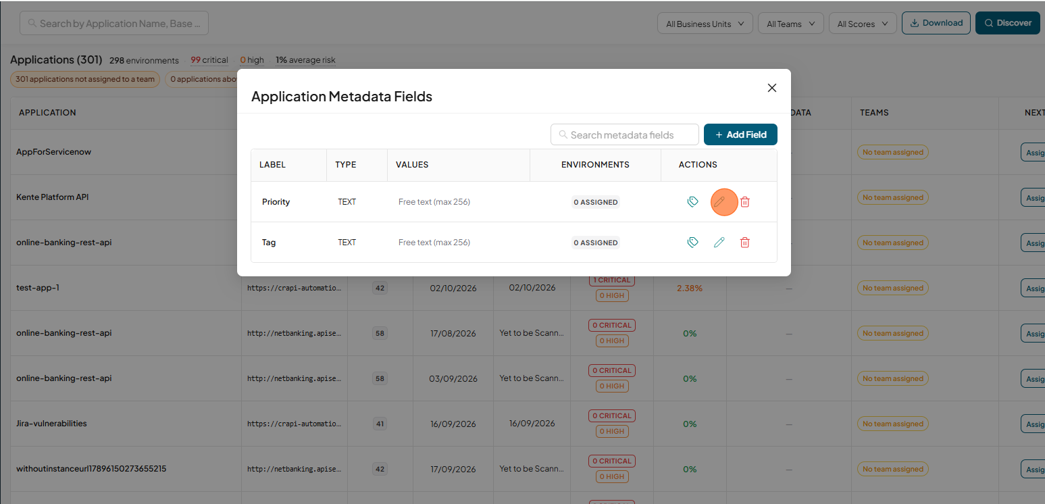Screen dimensions: 1045x504
Task: Click the 99 critical link
Action: point(209,60)
